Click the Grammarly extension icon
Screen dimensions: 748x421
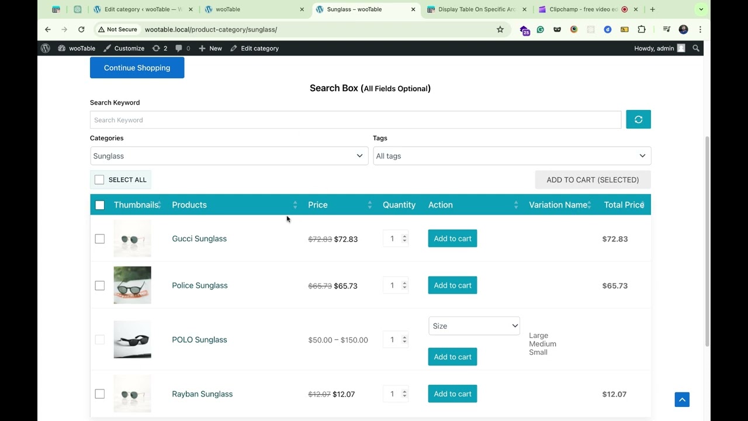click(x=541, y=29)
